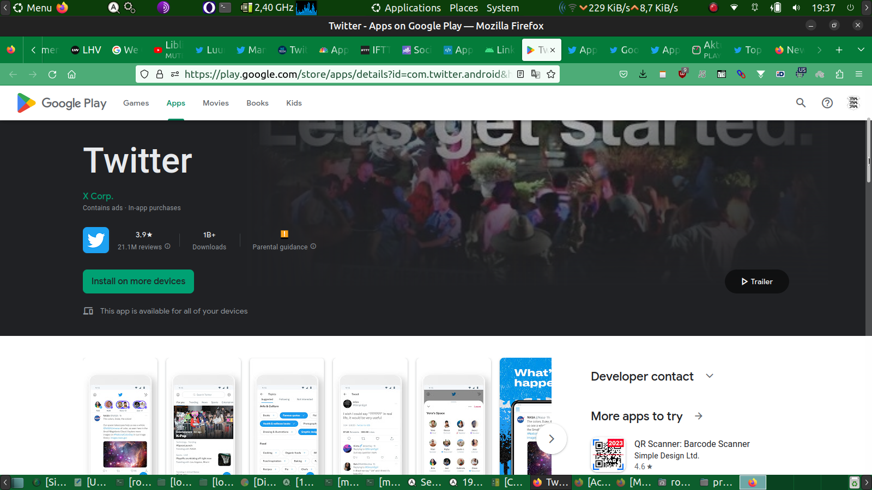Click the Google Play logo
Image resolution: width=872 pixels, height=490 pixels.
tap(62, 103)
